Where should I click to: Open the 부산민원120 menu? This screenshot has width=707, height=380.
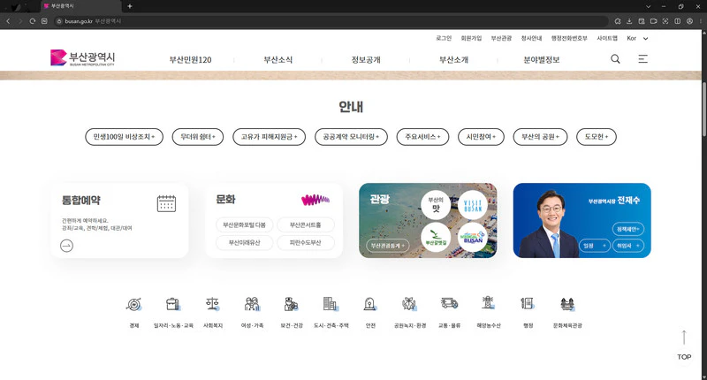pos(190,59)
